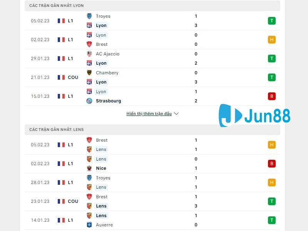Click the Jun88 logo
Image resolution: width=308 pixels, height=231 pixels.
click(254, 115)
